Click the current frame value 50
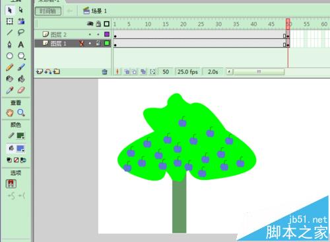 tap(166, 72)
